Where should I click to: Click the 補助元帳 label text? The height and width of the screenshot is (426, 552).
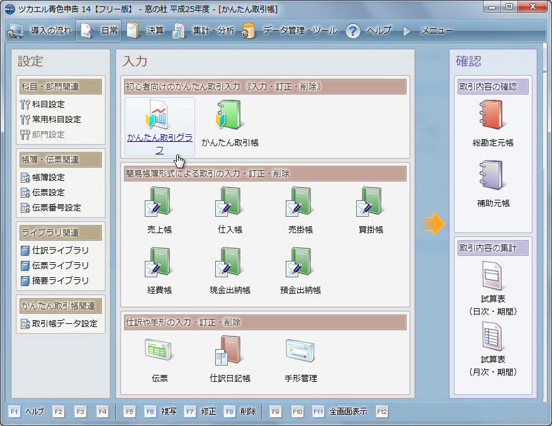pos(493,204)
